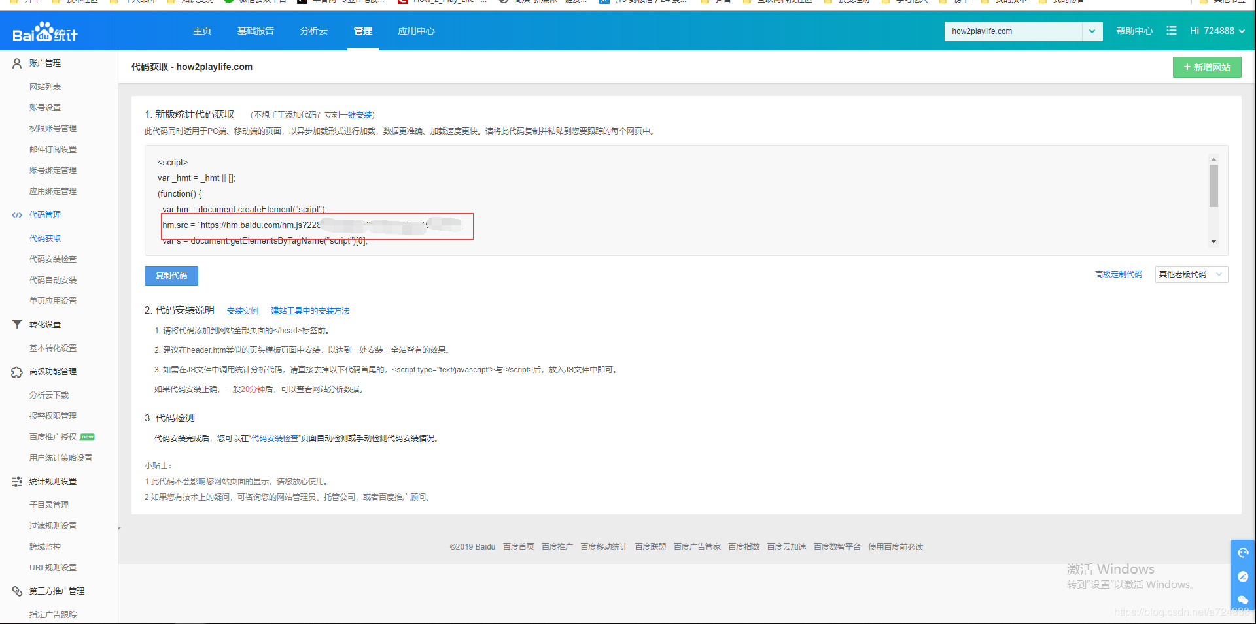Select 单页应用设置 in the sidebar
This screenshot has height=624, width=1256.
pos(53,301)
